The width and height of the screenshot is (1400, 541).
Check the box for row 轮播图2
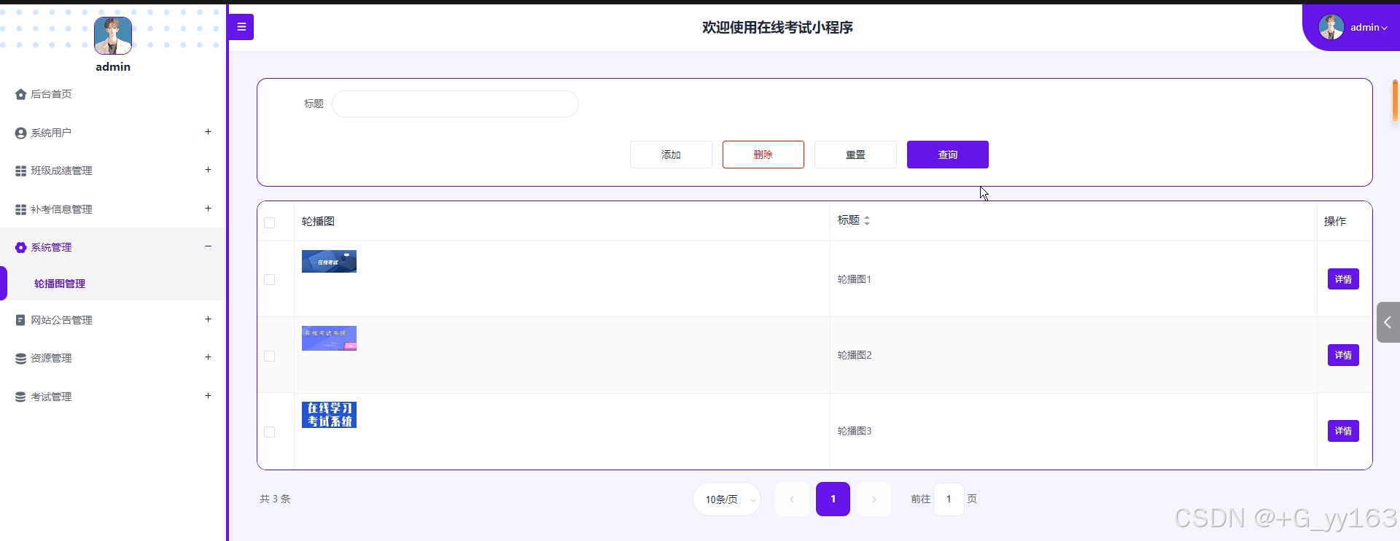click(269, 356)
